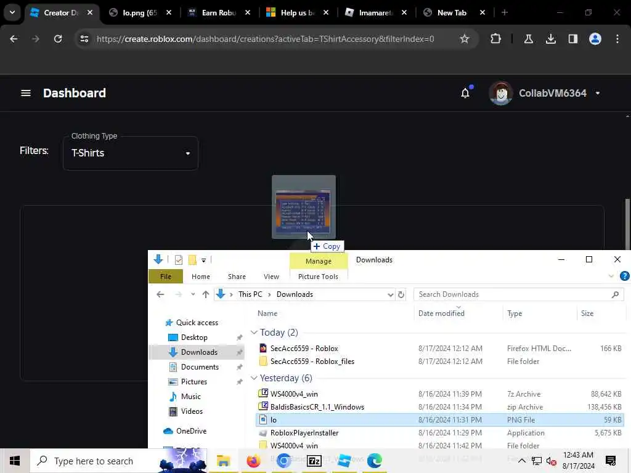Open Chrome profile avatar icon
This screenshot has width=631, height=473.
595,39
